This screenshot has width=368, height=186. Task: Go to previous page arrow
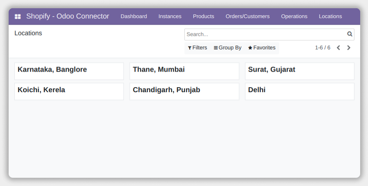[338, 48]
